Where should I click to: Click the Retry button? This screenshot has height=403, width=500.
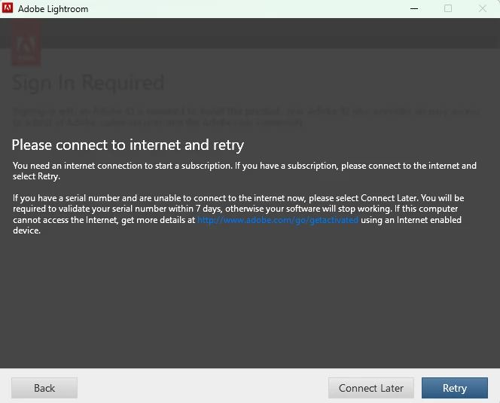coord(454,388)
